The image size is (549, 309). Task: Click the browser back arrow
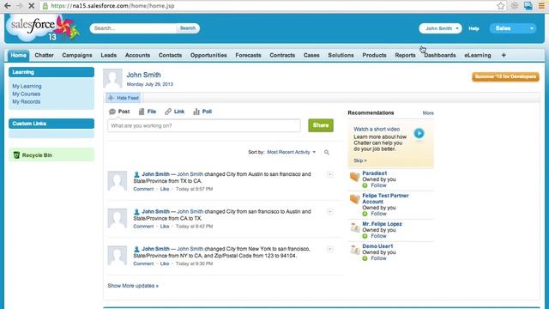click(x=8, y=6)
